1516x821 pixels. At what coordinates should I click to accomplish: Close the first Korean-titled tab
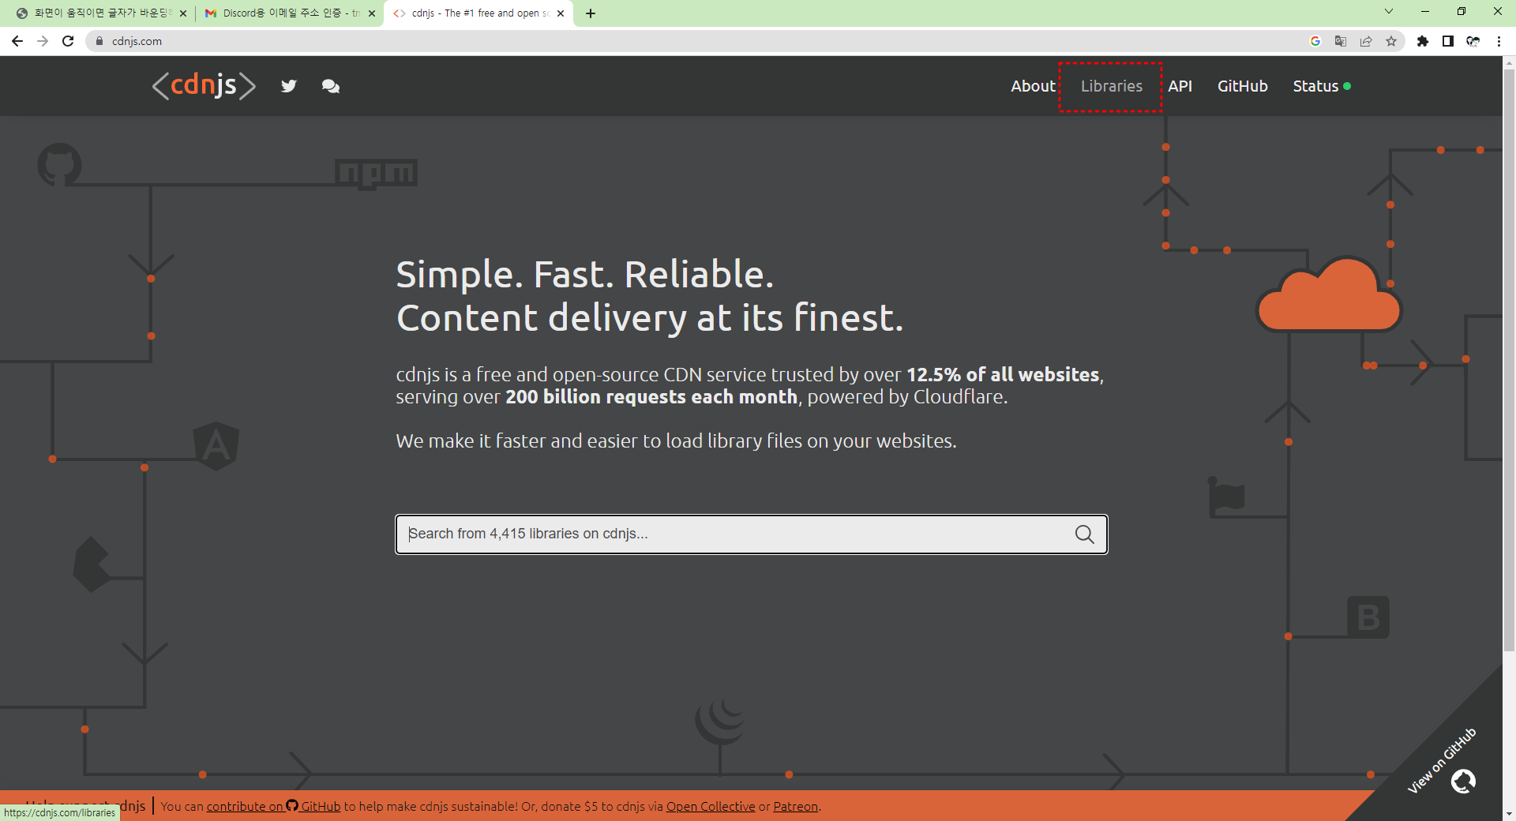[183, 13]
